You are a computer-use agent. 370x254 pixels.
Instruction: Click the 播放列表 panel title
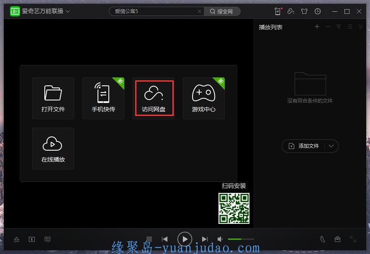271,27
